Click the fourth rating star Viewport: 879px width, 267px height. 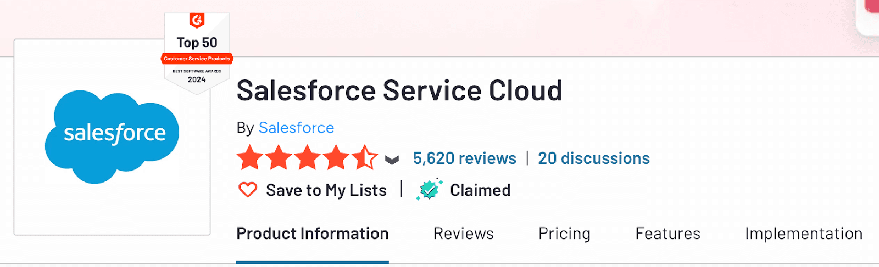(336, 158)
